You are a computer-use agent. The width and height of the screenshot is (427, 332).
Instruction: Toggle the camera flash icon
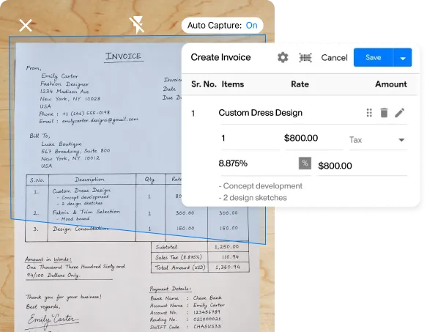pos(137,25)
